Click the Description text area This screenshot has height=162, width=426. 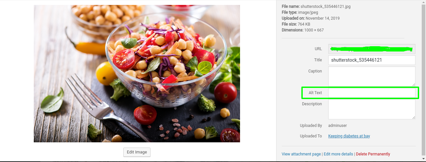(x=372, y=109)
